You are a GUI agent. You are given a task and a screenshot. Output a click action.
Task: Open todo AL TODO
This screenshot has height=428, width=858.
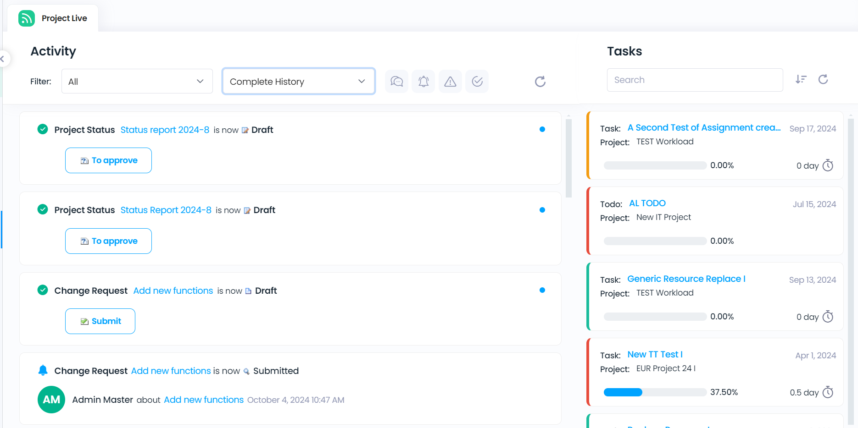click(x=647, y=203)
